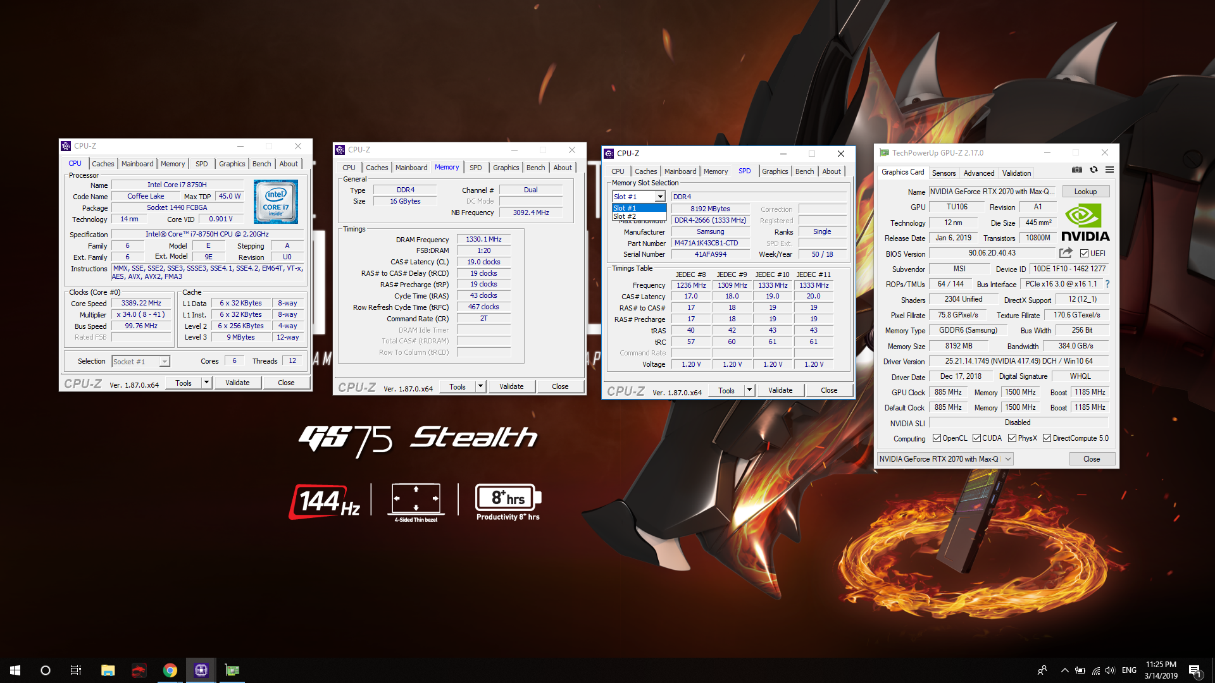The image size is (1215, 683).
Task: Open battery status tray icon
Action: tap(1080, 670)
